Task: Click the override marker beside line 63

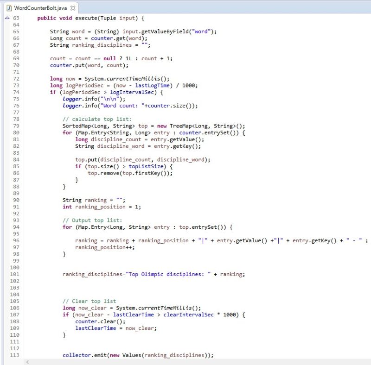Action: pos(7,18)
